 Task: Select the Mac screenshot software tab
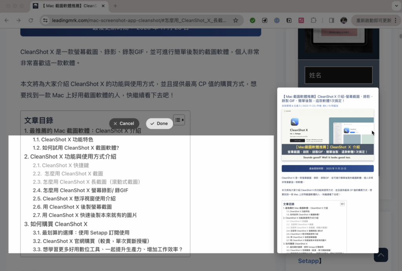tap(69, 5)
